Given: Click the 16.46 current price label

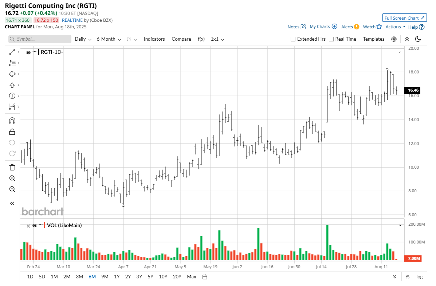Looking at the screenshot, I should coord(412,90).
